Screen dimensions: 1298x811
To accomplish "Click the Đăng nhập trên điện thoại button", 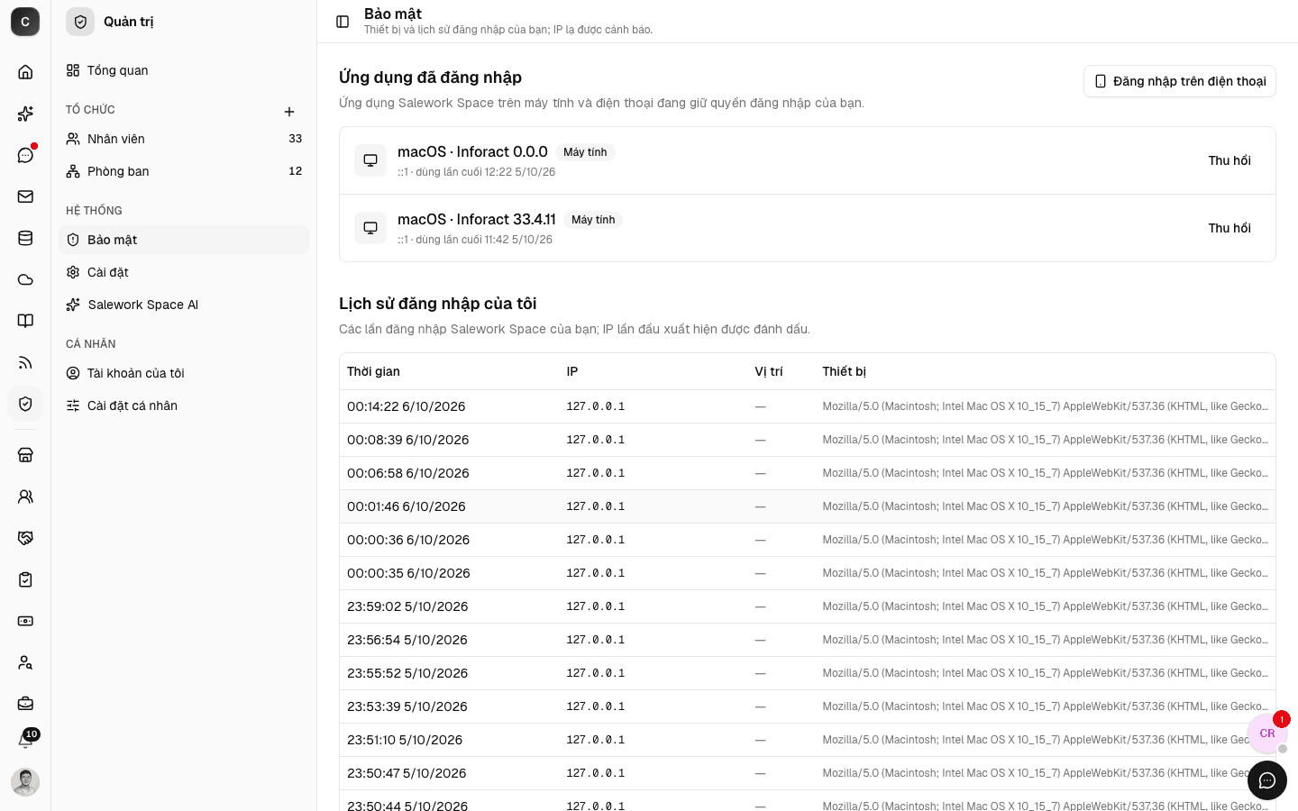I will tap(1180, 81).
